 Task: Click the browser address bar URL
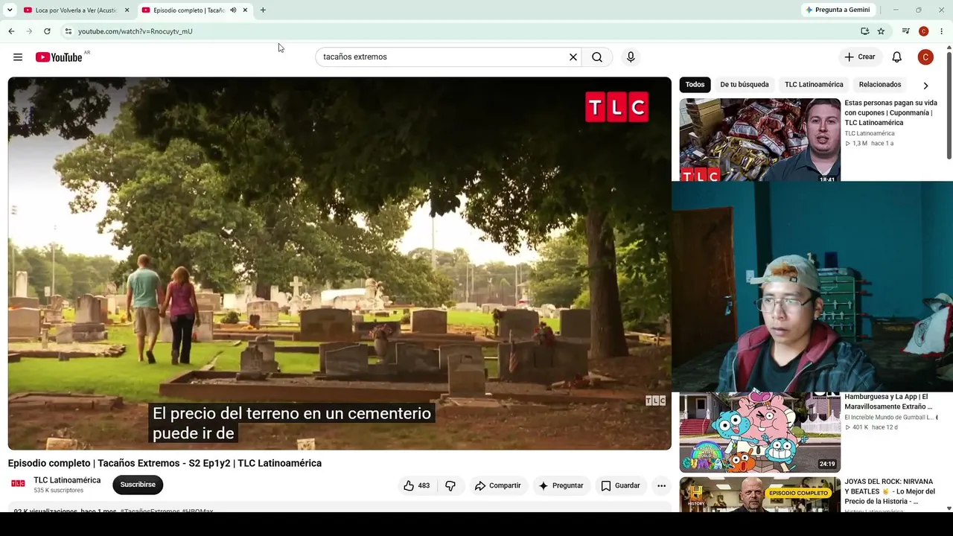pos(136,31)
